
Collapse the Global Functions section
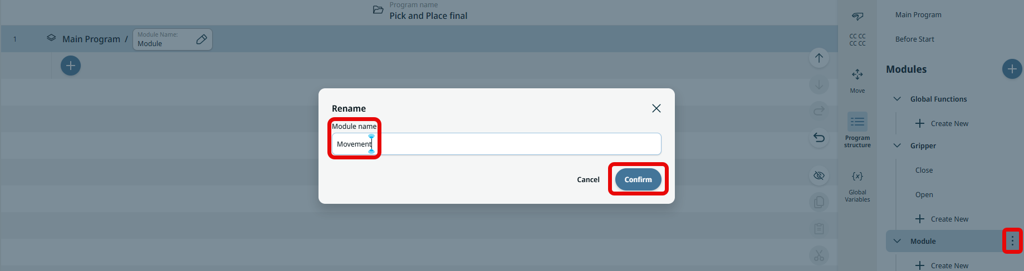[x=897, y=99]
